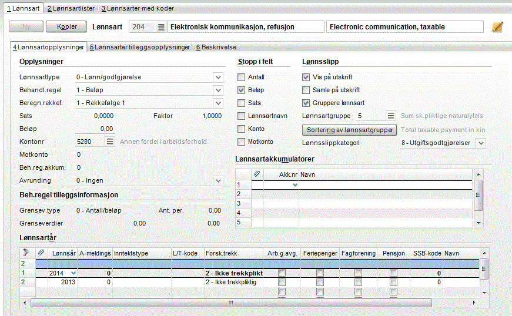Open the Kontonr 5280 lookup list icon

tap(110, 142)
